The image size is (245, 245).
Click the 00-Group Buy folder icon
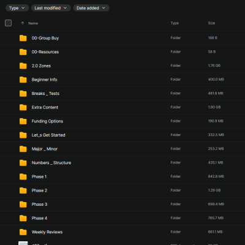click(23, 38)
